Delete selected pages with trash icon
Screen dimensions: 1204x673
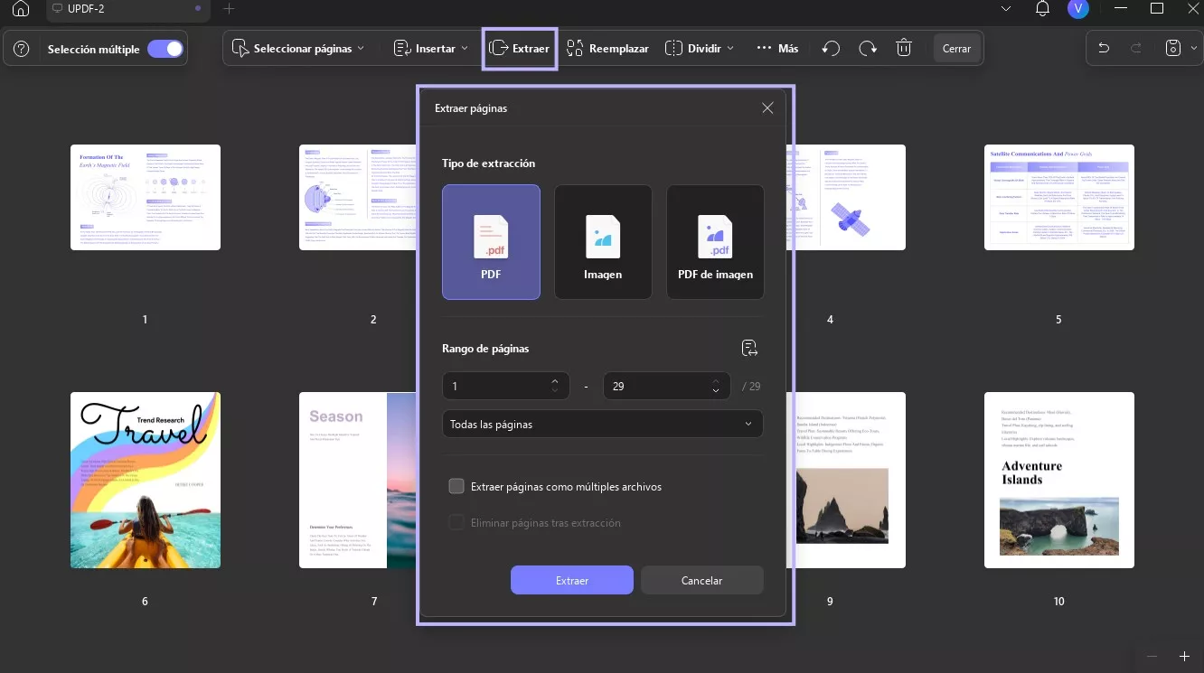pyautogui.click(x=904, y=49)
